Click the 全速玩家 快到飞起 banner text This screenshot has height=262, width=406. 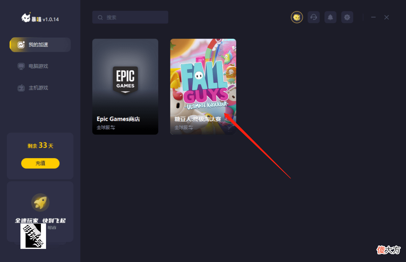click(40, 221)
